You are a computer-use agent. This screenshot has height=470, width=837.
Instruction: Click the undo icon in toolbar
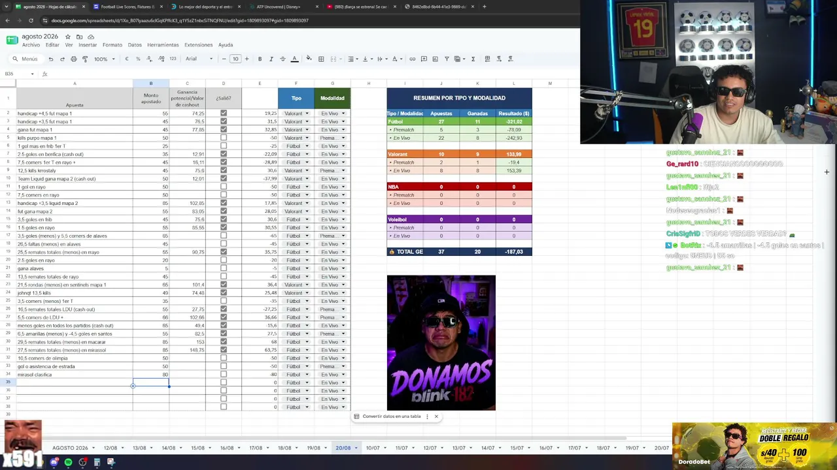click(51, 59)
